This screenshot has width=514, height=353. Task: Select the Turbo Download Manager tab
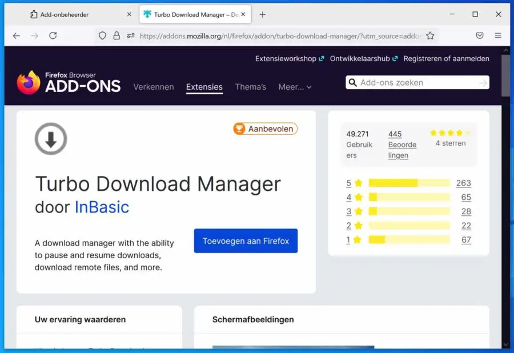195,14
